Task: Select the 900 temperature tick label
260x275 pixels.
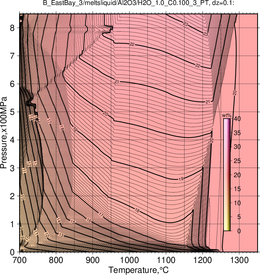Action: 92,260
